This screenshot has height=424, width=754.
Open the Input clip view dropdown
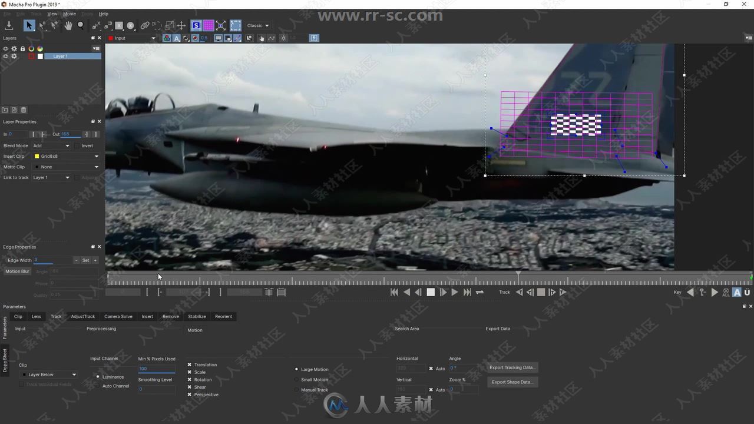pos(132,38)
